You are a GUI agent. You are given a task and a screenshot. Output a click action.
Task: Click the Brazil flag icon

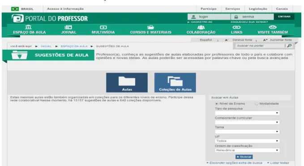(x=15, y=9)
